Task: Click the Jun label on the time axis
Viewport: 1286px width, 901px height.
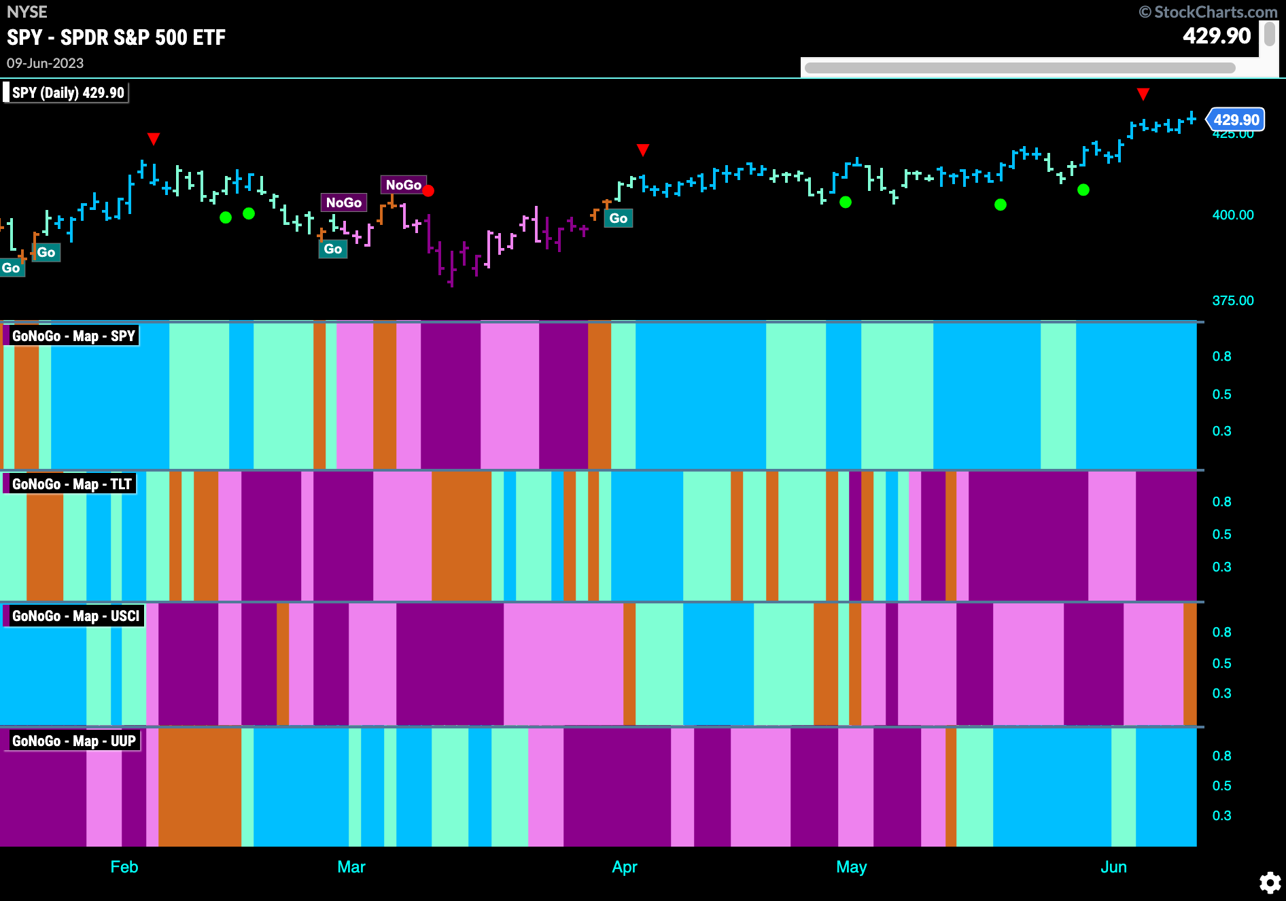Action: coord(1114,867)
